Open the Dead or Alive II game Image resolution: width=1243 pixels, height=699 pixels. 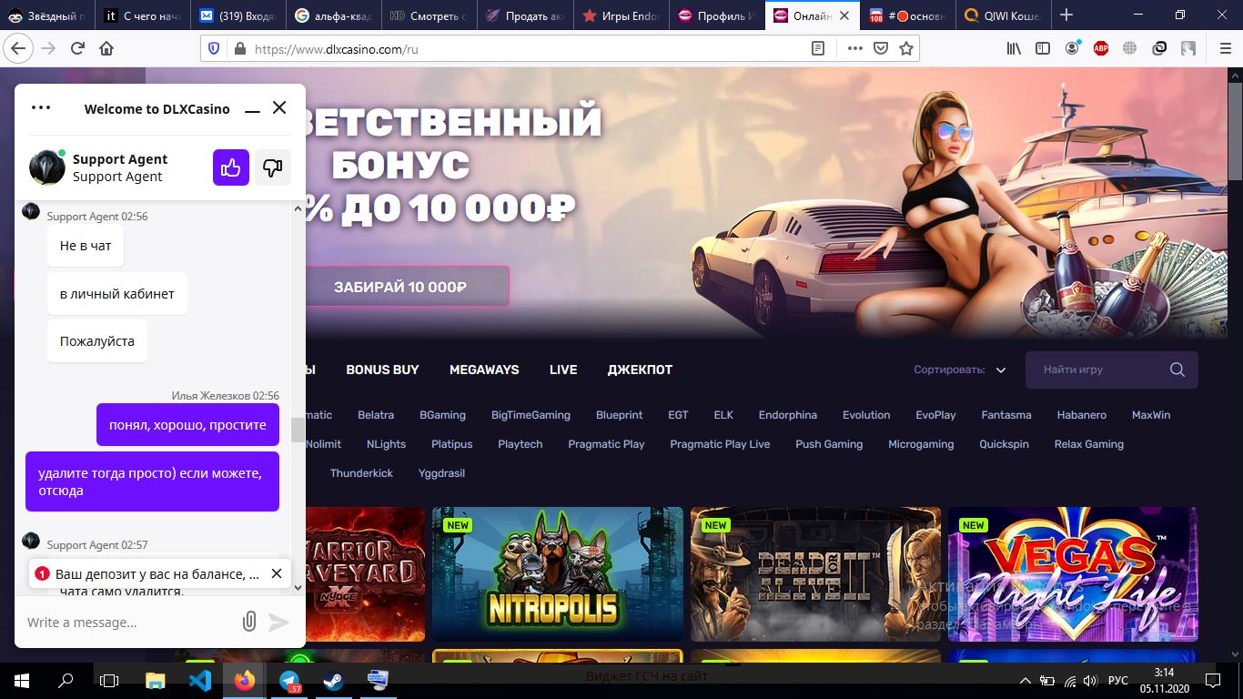click(x=815, y=574)
